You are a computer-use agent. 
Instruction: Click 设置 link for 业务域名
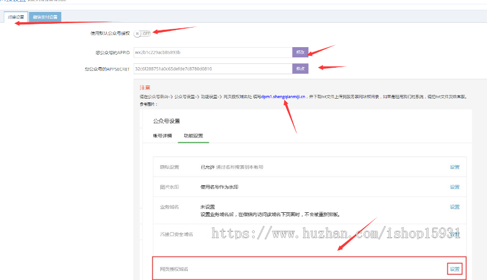pyautogui.click(x=455, y=207)
